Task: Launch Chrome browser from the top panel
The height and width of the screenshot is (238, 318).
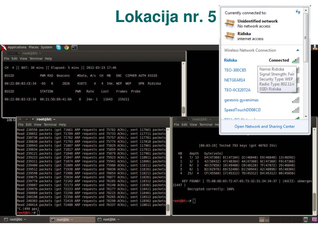Action: point(66,47)
